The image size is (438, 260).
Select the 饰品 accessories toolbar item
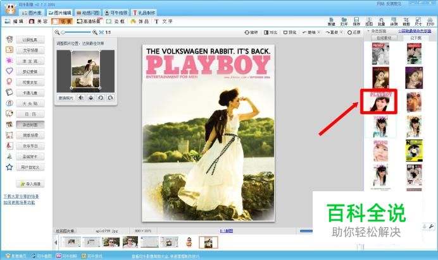pyautogui.click(x=139, y=21)
